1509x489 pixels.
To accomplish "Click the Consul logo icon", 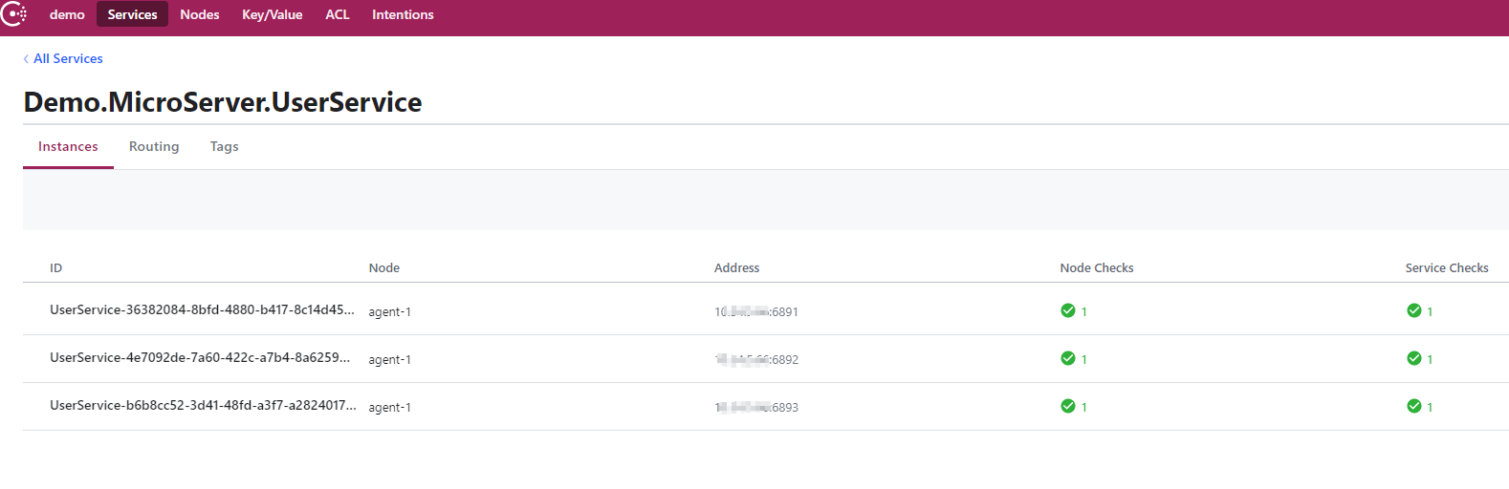I will (13, 14).
